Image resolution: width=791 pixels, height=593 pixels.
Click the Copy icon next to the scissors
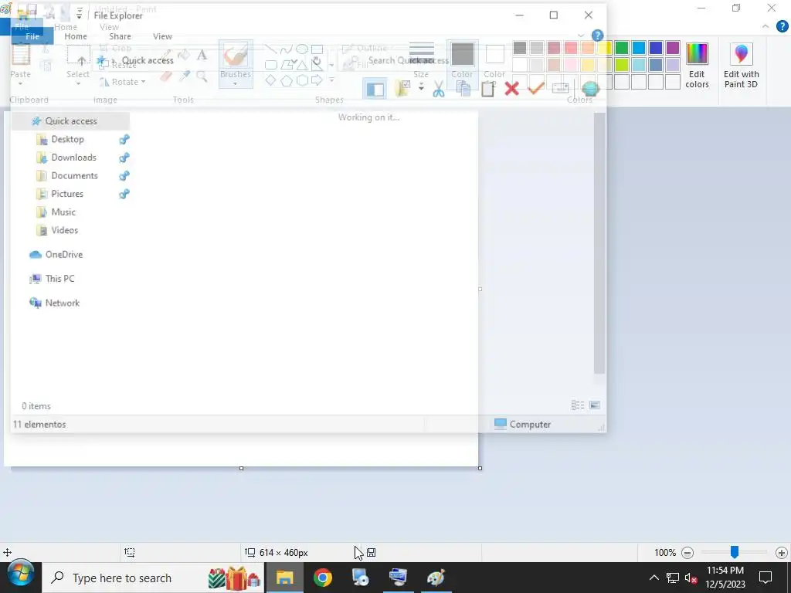[x=463, y=90]
